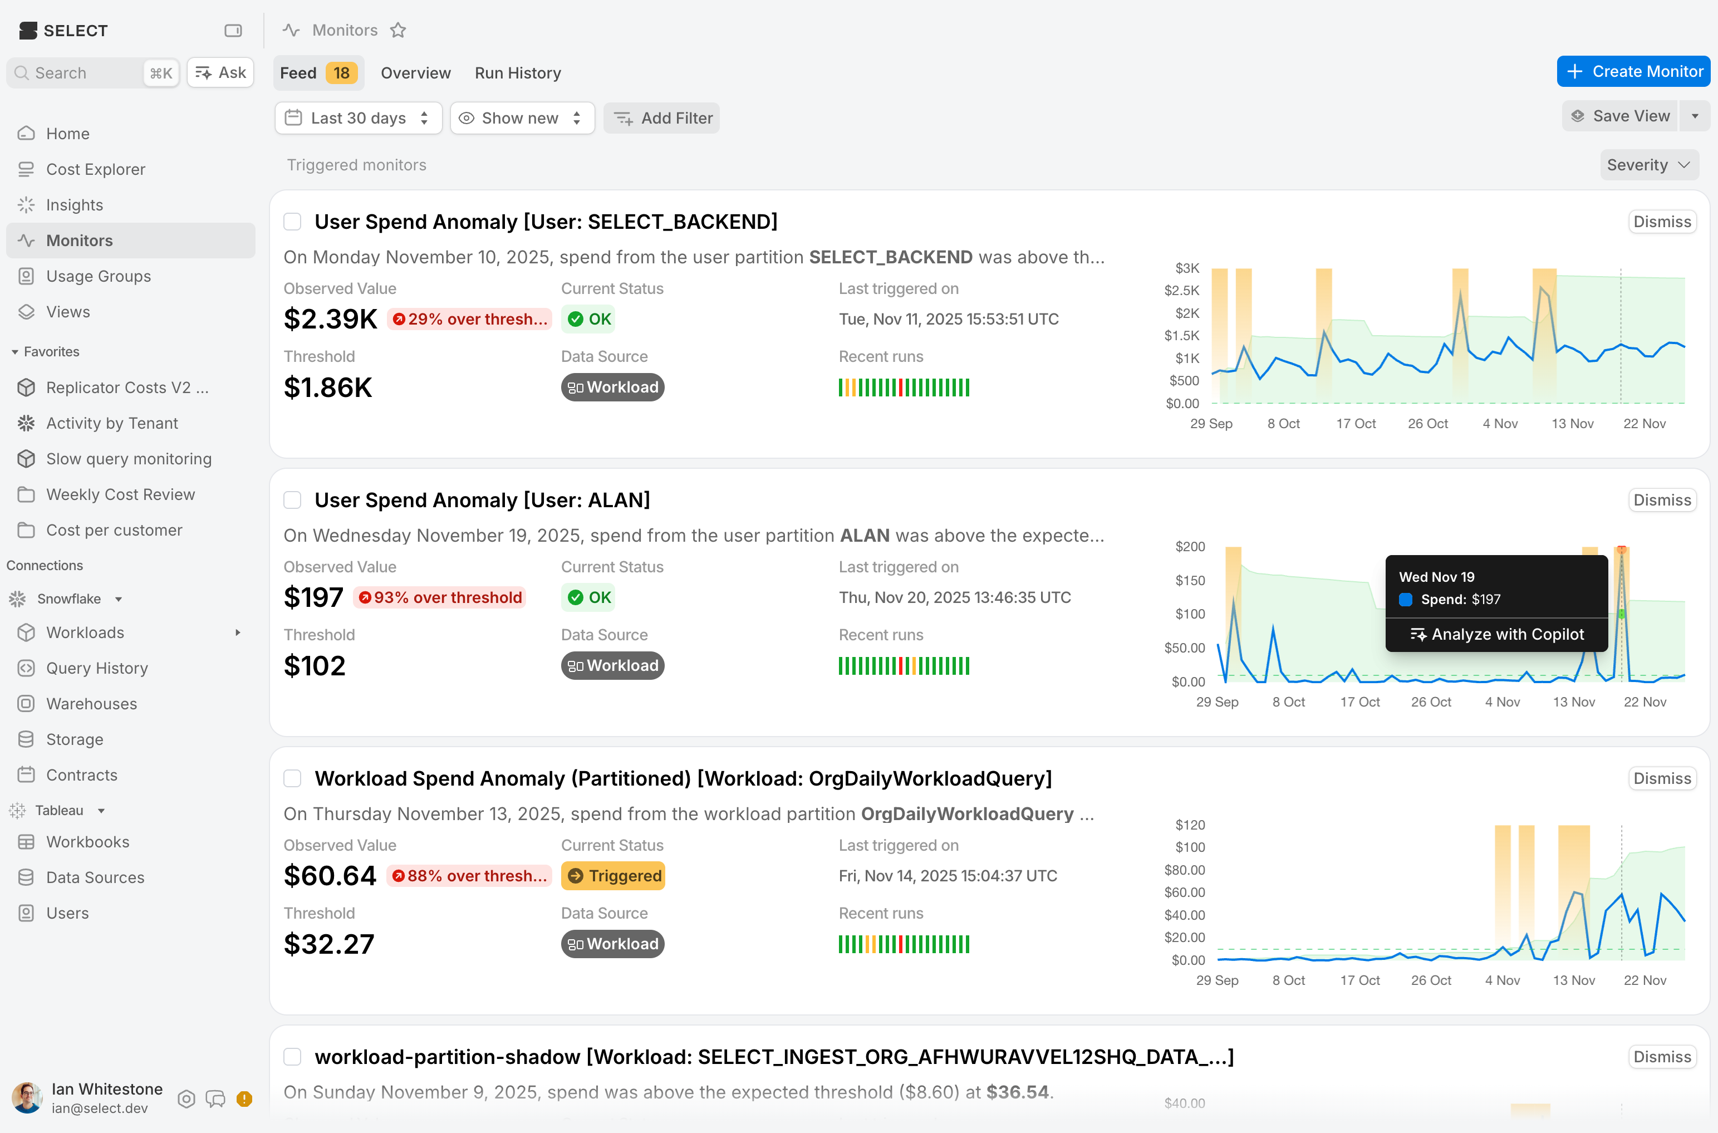The width and height of the screenshot is (1718, 1133).
Task: Go to Insights page
Action: click(130, 205)
